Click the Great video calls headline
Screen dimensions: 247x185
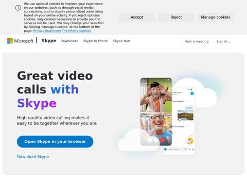(55, 89)
